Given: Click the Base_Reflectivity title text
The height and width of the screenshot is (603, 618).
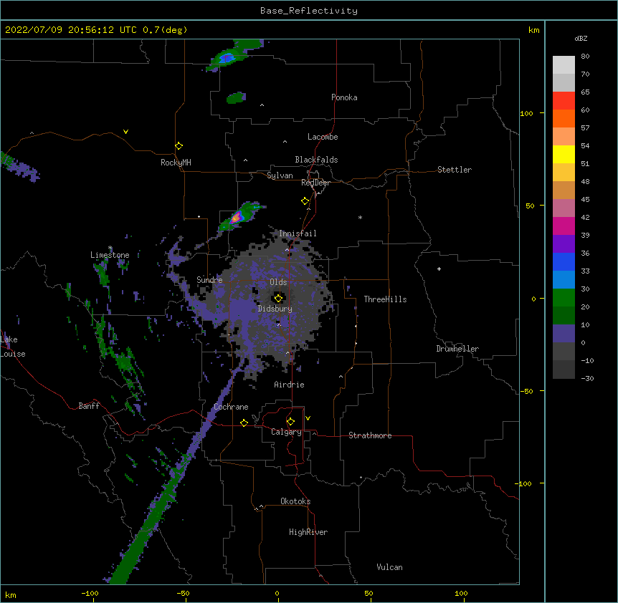Looking at the screenshot, I should click(x=309, y=11).
